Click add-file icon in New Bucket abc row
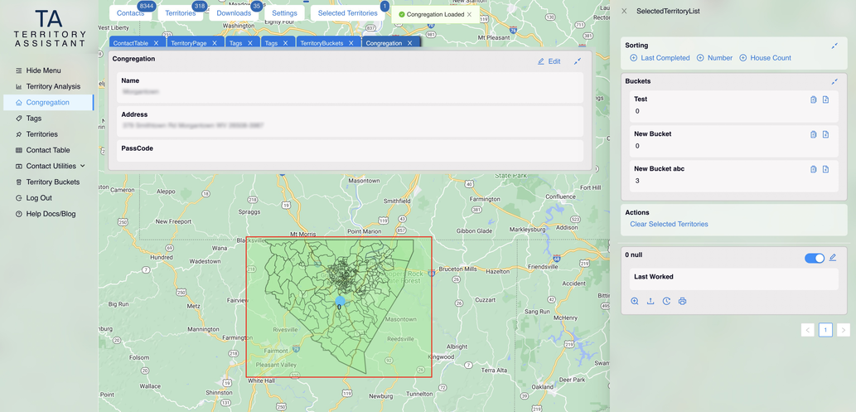 [825, 169]
